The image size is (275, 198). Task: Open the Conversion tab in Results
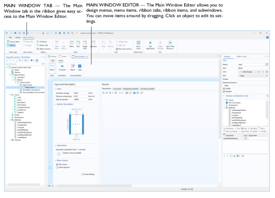pyautogui.click(x=117, y=89)
